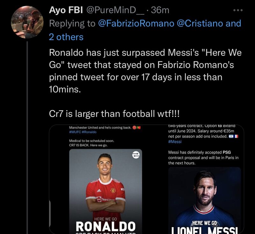The width and height of the screenshot is (255, 234).
Task: Click the Argentina flag emoji in Messi tweet
Action: tap(231, 136)
